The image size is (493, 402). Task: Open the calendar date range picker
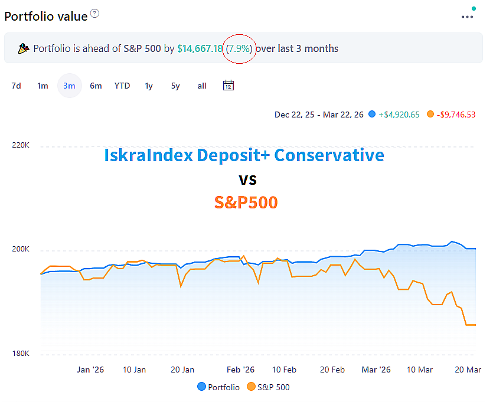tap(228, 86)
